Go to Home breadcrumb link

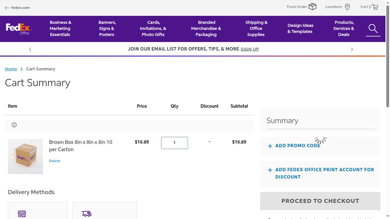pyautogui.click(x=11, y=69)
